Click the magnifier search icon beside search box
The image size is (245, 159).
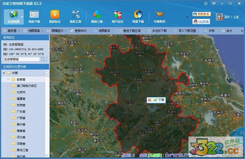tap(43, 59)
